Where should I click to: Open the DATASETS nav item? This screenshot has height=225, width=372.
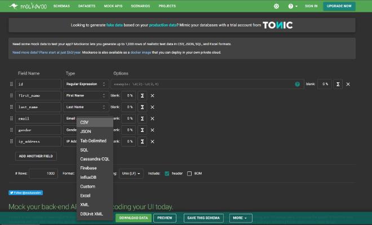(87, 6)
